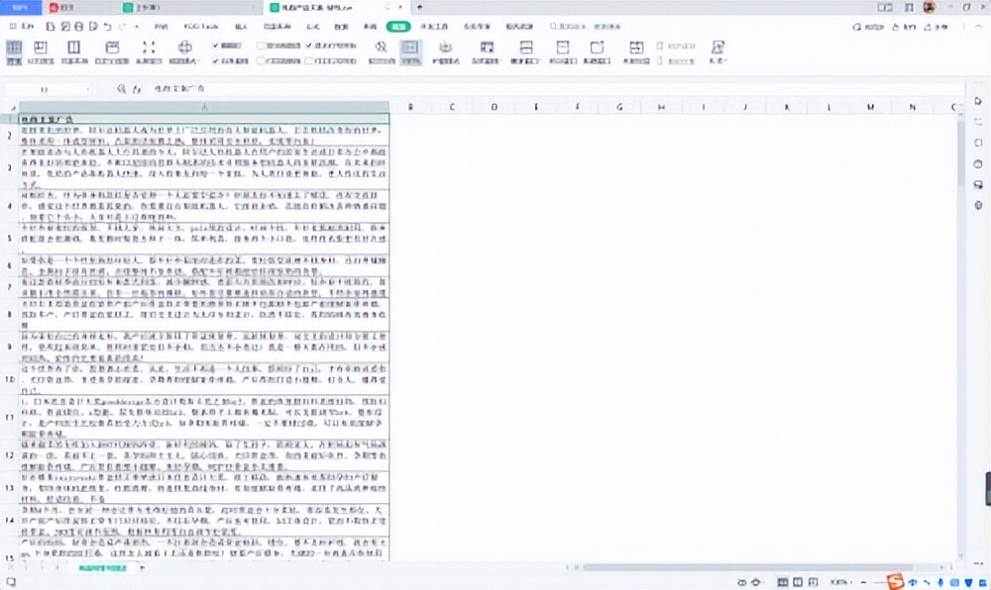The height and width of the screenshot is (590, 991).
Task: Click the vertical scrollbar
Action: [961, 154]
